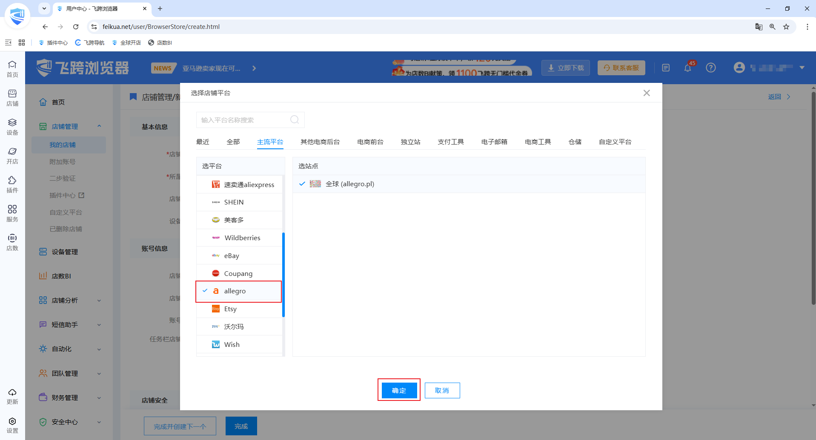This screenshot has height=440, width=816.
Task: Collapse the 店铺管理 sidebar section
Action: pyautogui.click(x=99, y=126)
